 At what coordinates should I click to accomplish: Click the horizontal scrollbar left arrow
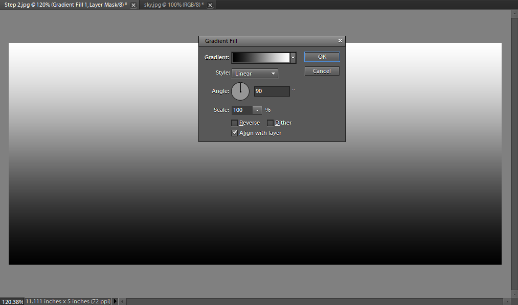[x=123, y=301]
